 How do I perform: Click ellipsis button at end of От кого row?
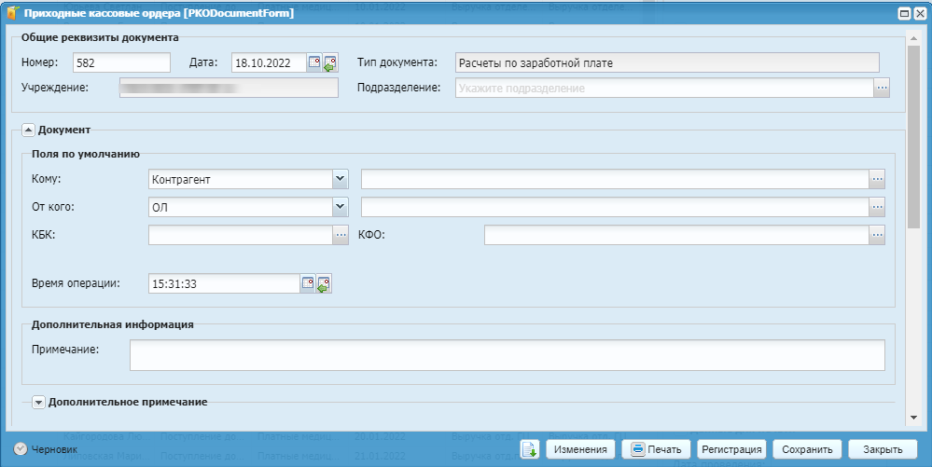tap(877, 207)
